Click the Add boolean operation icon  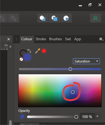(43, 18)
